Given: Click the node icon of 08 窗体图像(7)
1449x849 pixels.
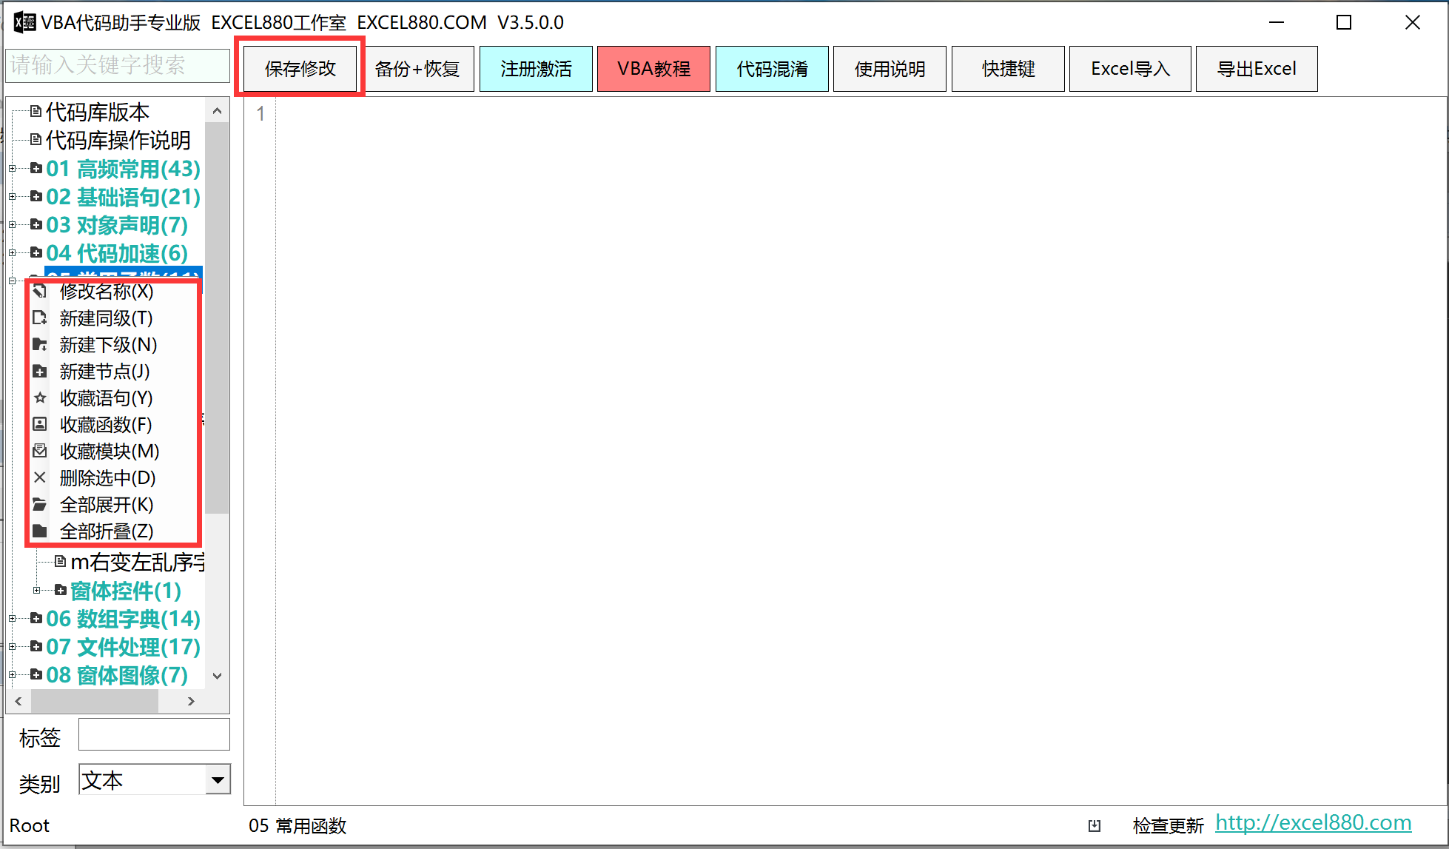Looking at the screenshot, I should point(36,675).
